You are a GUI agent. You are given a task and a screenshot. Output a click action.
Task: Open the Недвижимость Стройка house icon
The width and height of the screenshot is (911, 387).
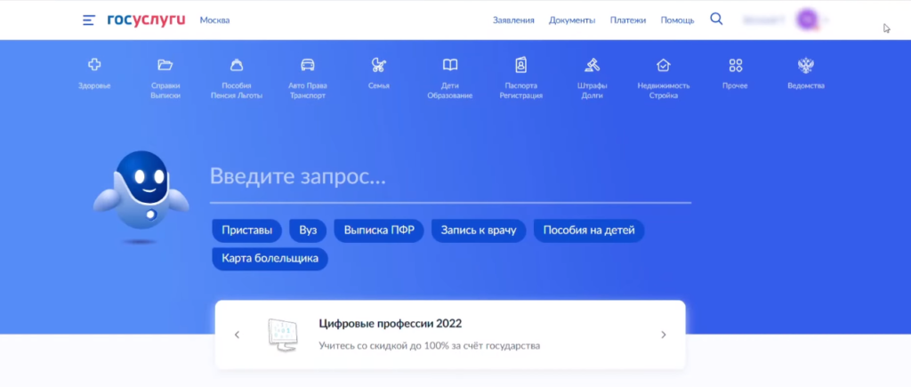[x=664, y=65]
